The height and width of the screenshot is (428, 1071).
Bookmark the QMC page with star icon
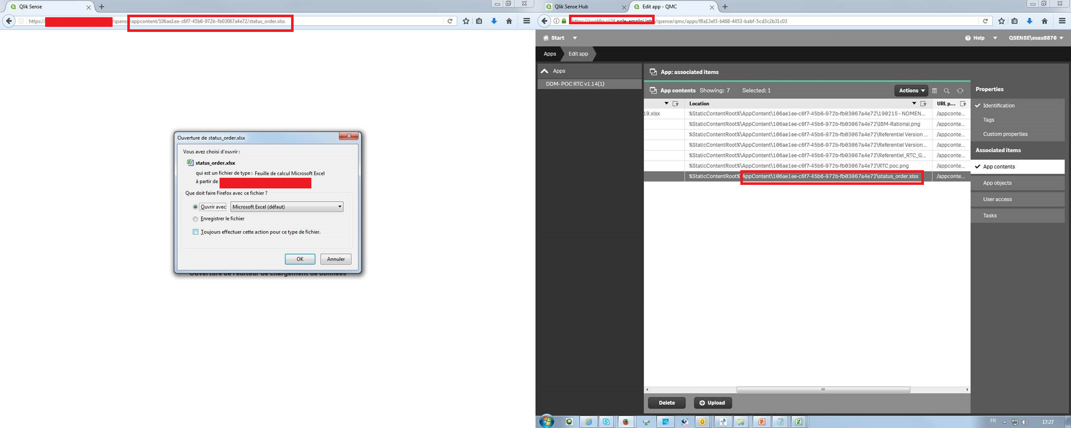point(1002,21)
